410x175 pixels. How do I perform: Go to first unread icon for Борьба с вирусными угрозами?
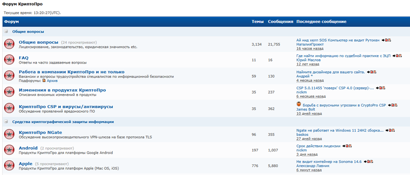pyautogui.click(x=396, y=105)
